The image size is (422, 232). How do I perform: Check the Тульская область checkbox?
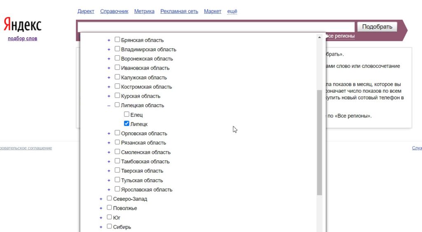coord(117,180)
